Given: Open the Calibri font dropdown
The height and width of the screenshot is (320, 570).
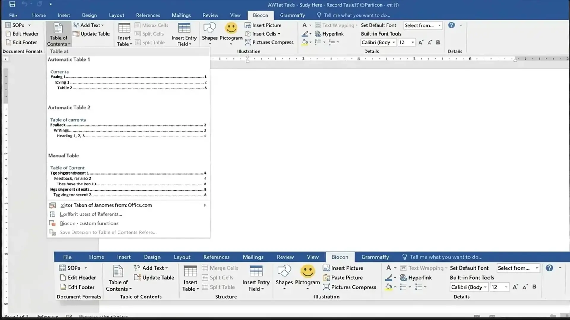Looking at the screenshot, I should click(x=393, y=42).
